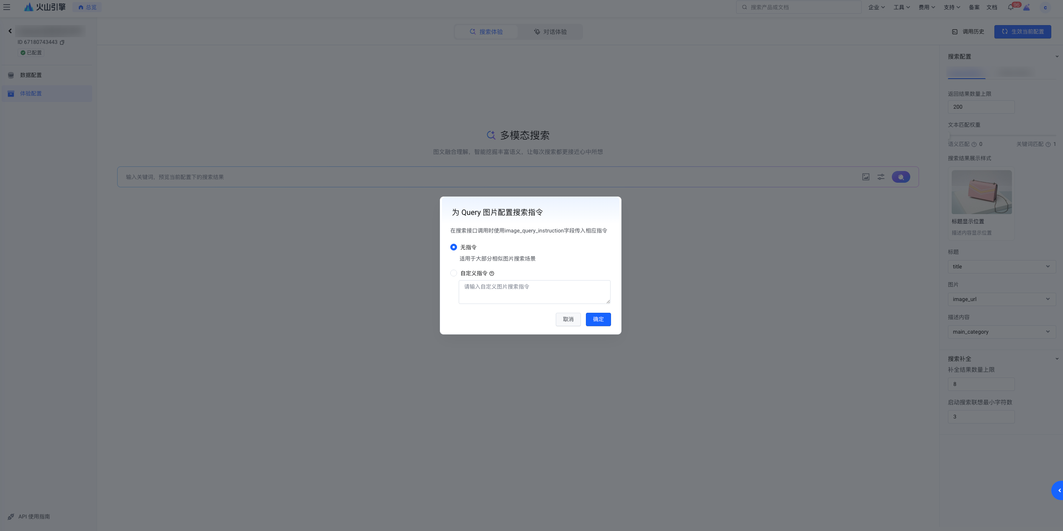Open the search parameter settings icon
Viewport: 1063px width, 531px height.
(x=881, y=176)
